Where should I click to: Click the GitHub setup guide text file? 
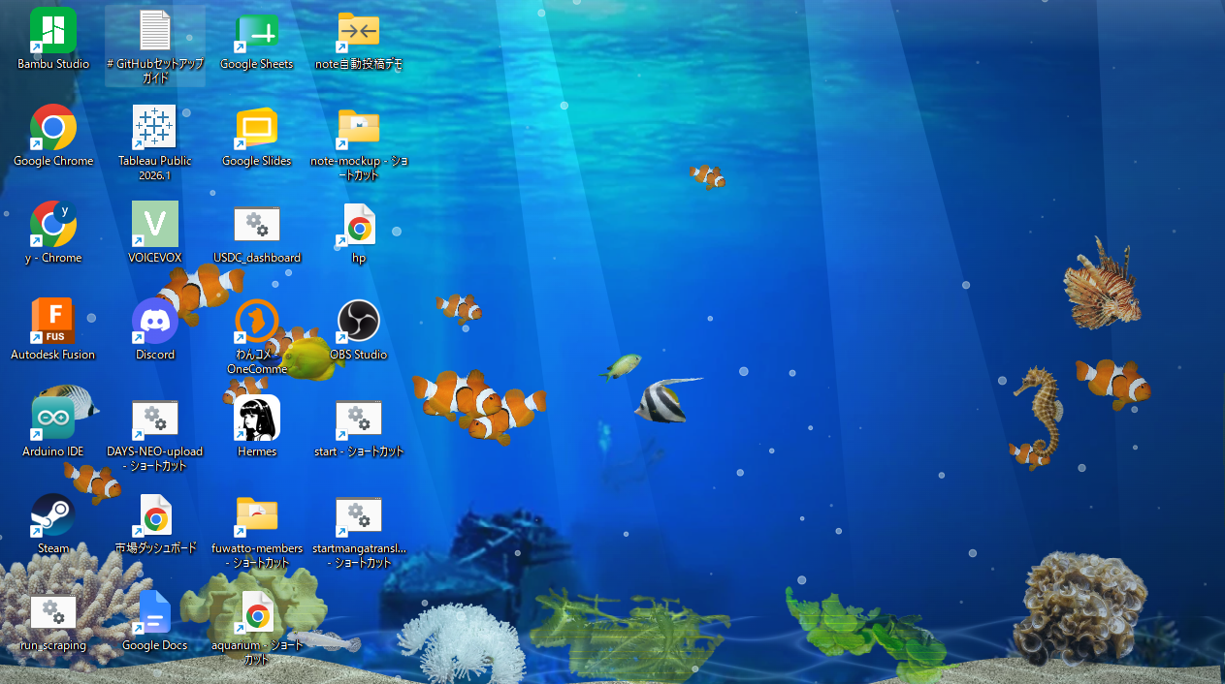pos(155,31)
